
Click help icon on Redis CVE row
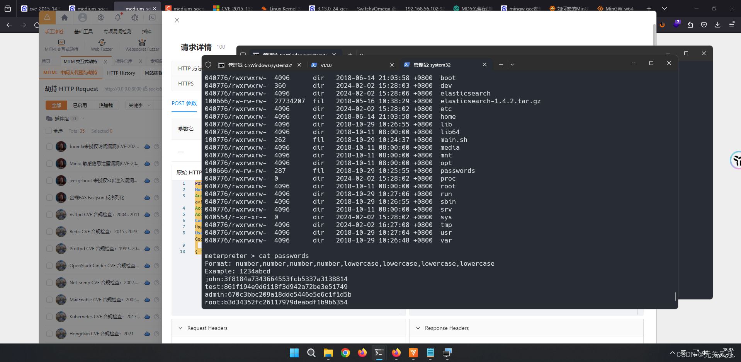(x=156, y=232)
